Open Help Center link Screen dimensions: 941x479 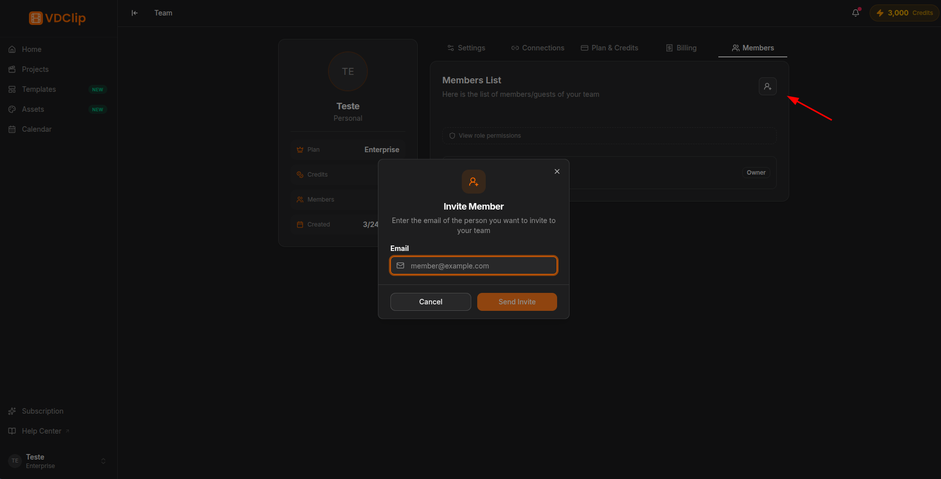click(x=58, y=431)
